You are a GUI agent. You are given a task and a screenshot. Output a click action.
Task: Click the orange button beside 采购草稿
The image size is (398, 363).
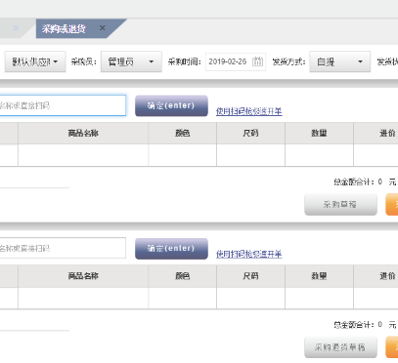pos(392,205)
